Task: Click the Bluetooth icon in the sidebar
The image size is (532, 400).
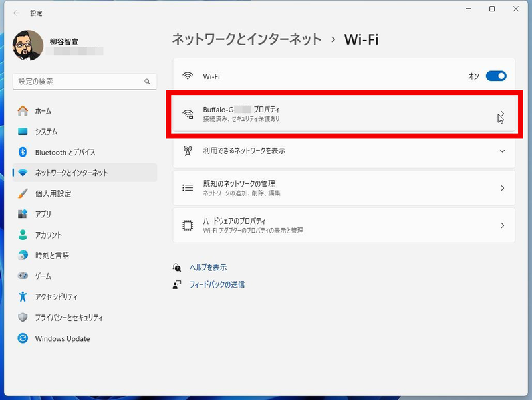Action: [x=23, y=152]
